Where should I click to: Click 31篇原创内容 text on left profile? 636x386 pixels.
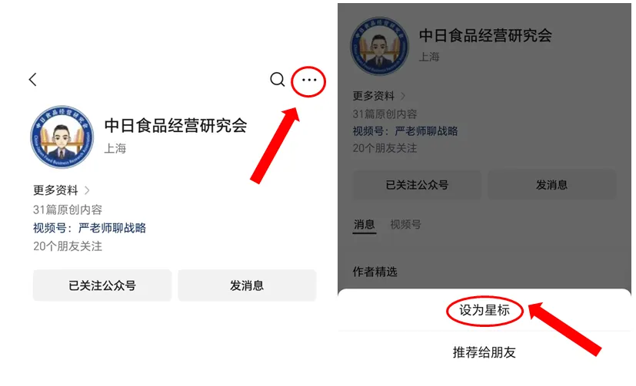68,209
